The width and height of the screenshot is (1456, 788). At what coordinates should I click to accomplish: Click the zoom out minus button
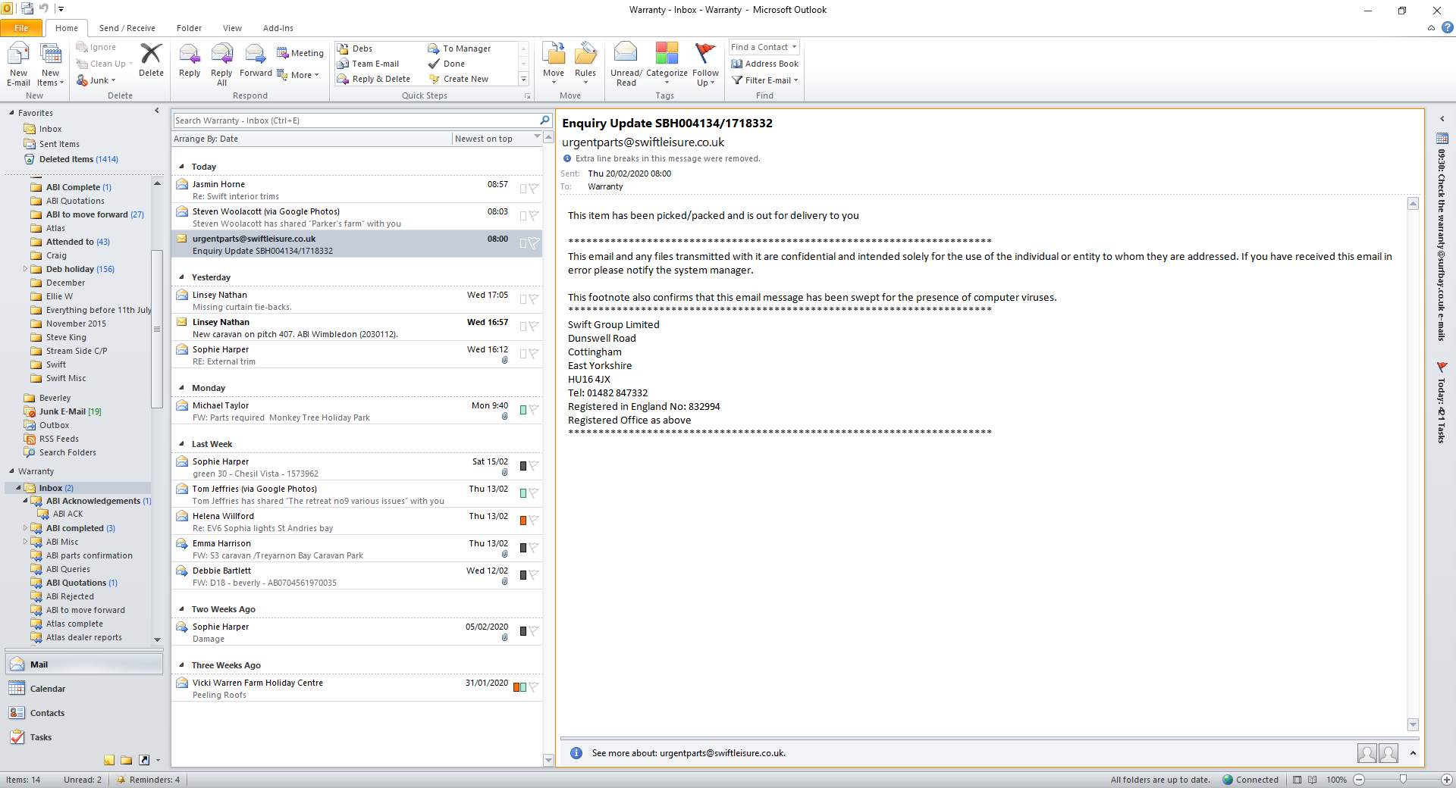click(1359, 780)
